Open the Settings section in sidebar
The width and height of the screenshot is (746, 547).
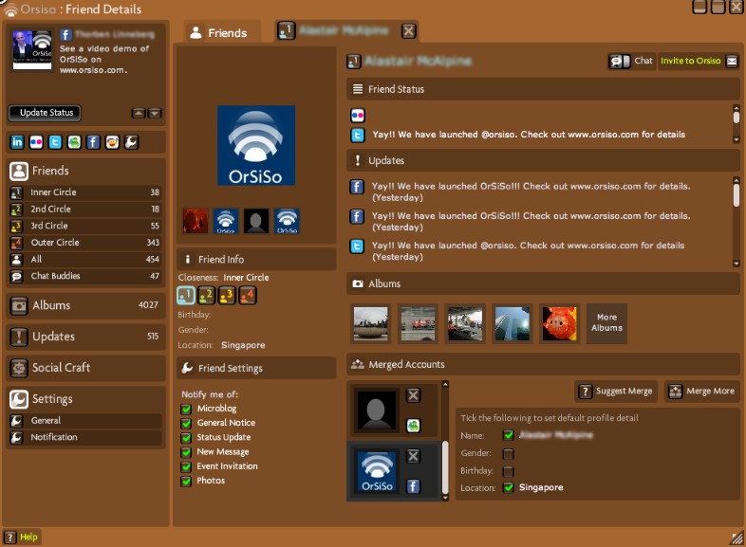click(85, 399)
